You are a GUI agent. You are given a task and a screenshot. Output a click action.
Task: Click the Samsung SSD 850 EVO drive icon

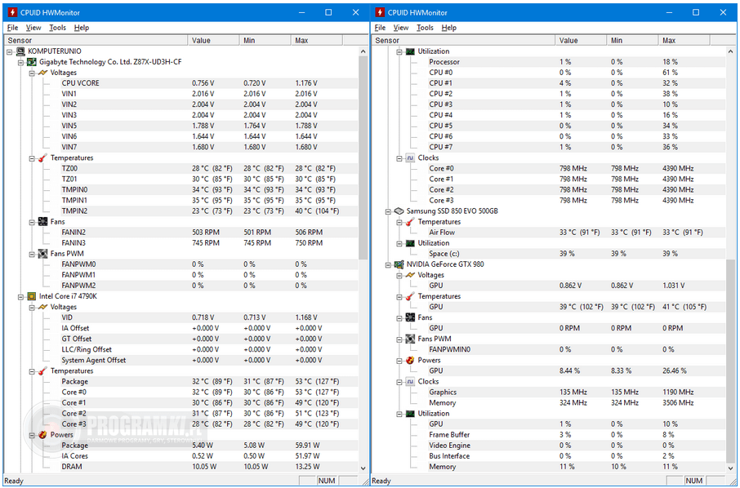click(x=399, y=211)
